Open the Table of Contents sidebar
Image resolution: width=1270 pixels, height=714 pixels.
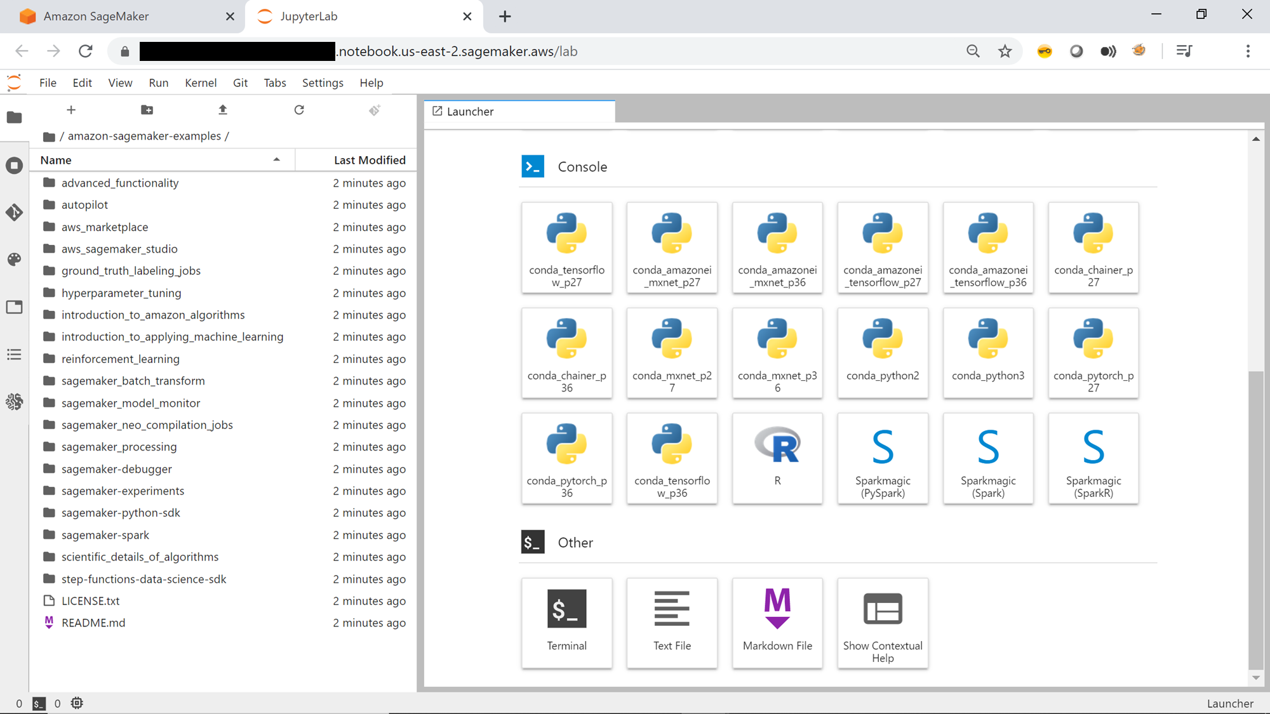tap(14, 354)
